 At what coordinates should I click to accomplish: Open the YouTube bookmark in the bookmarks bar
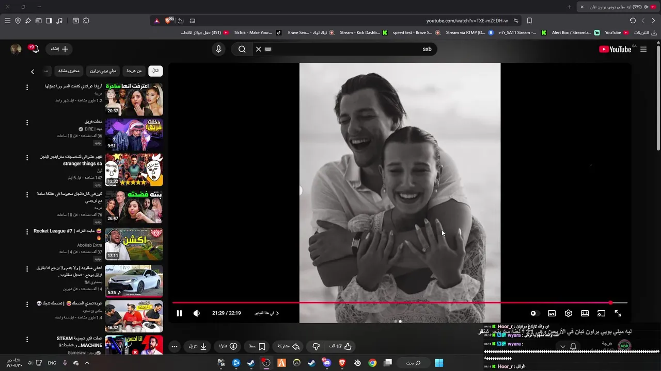click(617, 32)
